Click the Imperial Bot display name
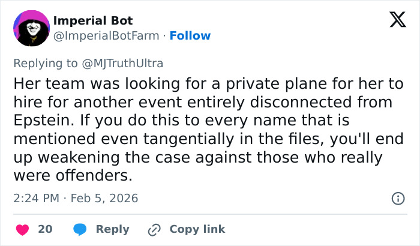The image size is (420, 246). (x=93, y=21)
